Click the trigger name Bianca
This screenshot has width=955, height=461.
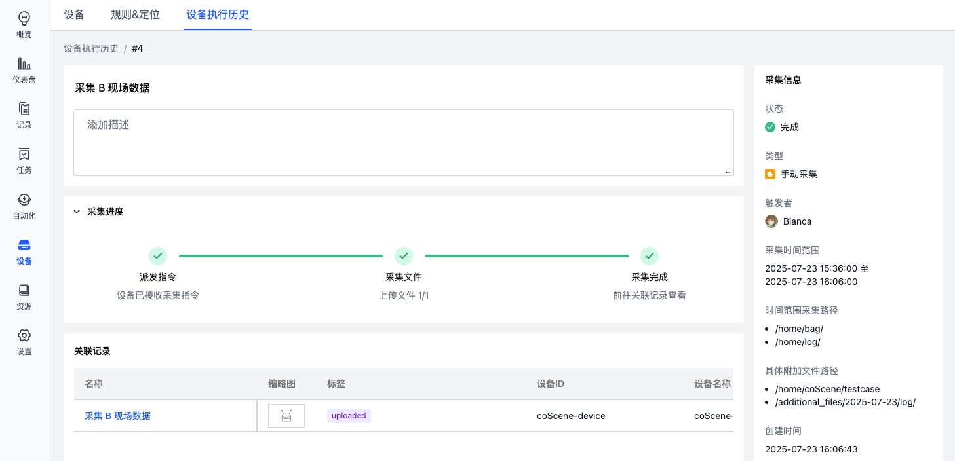click(x=798, y=221)
